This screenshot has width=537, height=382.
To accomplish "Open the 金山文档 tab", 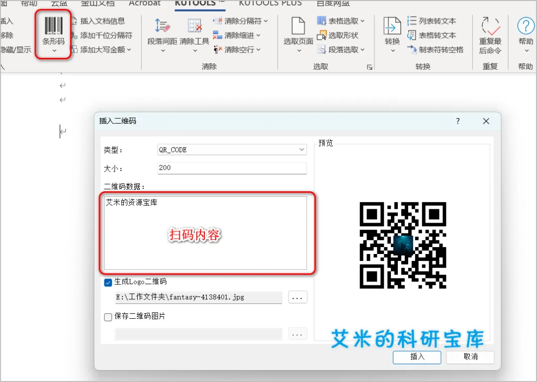I will (x=97, y=3).
